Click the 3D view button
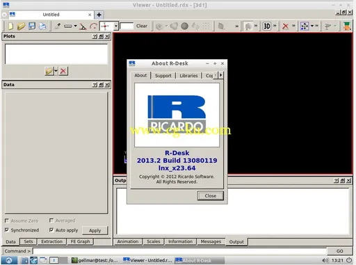The width and height of the screenshot is (356, 265). 267,26
